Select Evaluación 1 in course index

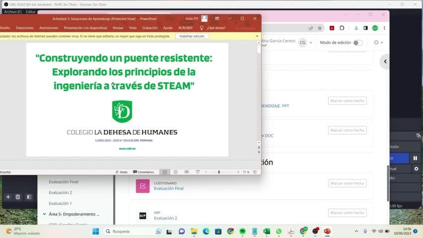[60, 203]
